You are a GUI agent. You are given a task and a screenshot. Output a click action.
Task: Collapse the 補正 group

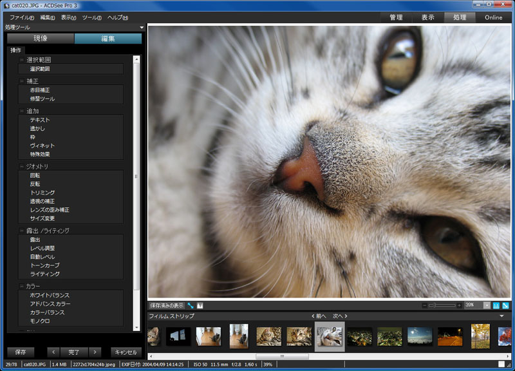[22, 81]
